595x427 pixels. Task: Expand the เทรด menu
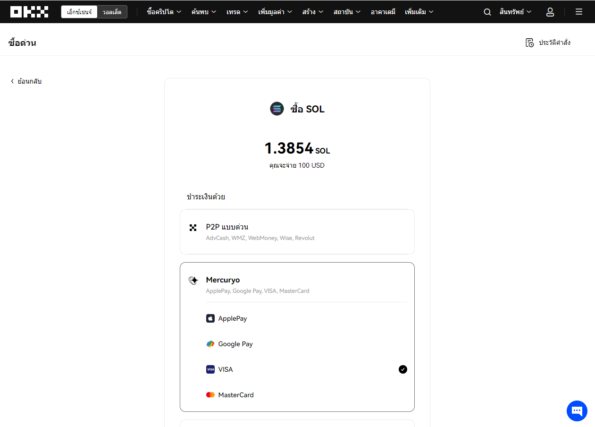click(x=237, y=12)
